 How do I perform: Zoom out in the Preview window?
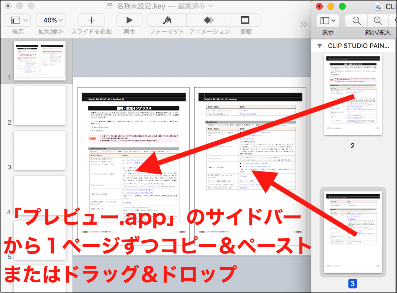coord(357,21)
